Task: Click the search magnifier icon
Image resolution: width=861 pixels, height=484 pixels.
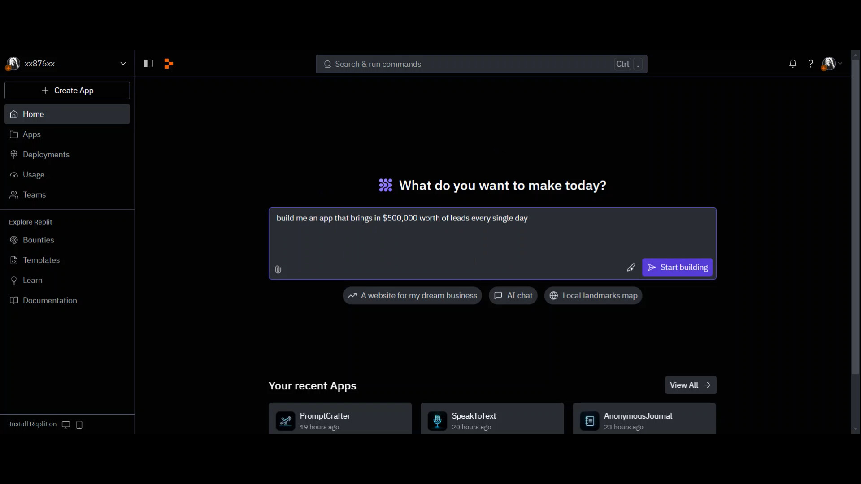Action: click(x=327, y=64)
